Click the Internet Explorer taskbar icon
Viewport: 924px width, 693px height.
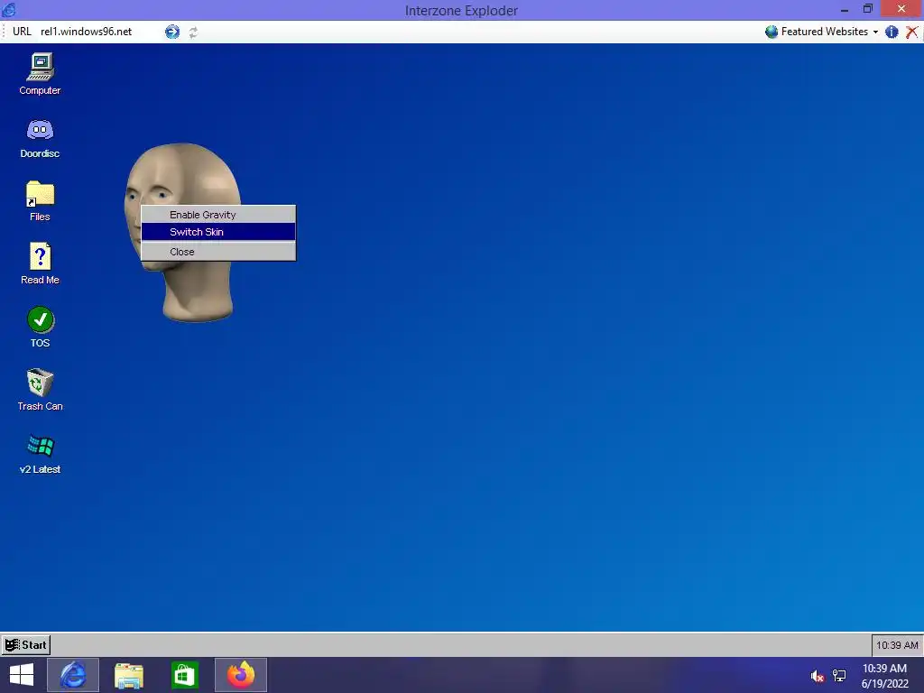[x=73, y=675]
